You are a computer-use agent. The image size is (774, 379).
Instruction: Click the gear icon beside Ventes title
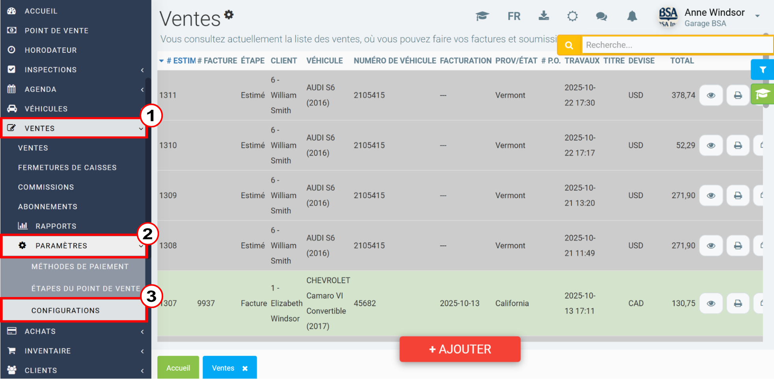[x=229, y=15]
